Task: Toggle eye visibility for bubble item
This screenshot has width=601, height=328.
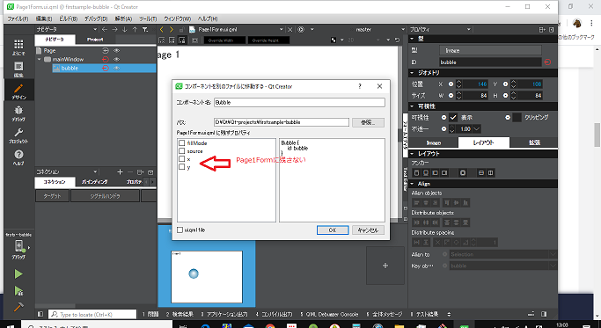Action: (x=117, y=69)
